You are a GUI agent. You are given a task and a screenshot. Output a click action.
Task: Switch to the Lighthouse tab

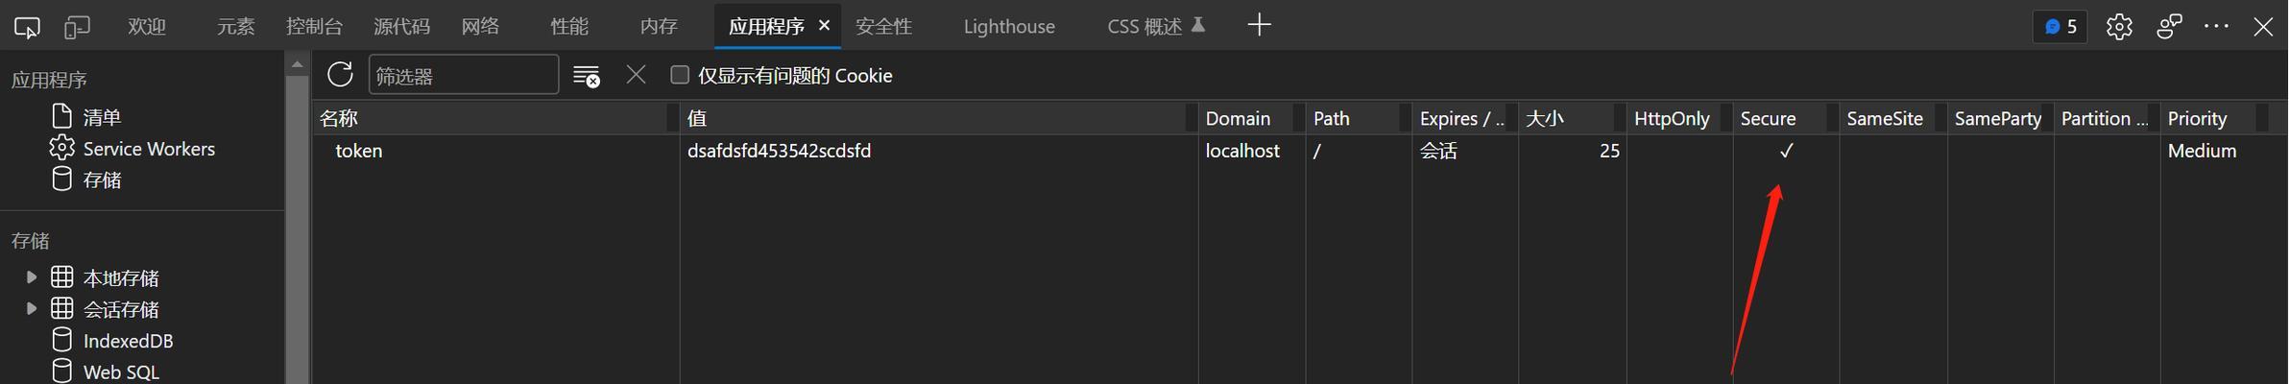coord(1009,27)
